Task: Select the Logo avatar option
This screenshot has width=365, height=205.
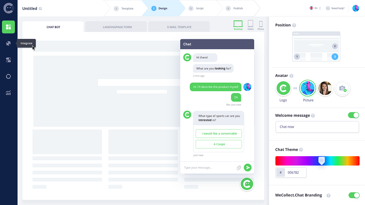Action: click(x=283, y=88)
